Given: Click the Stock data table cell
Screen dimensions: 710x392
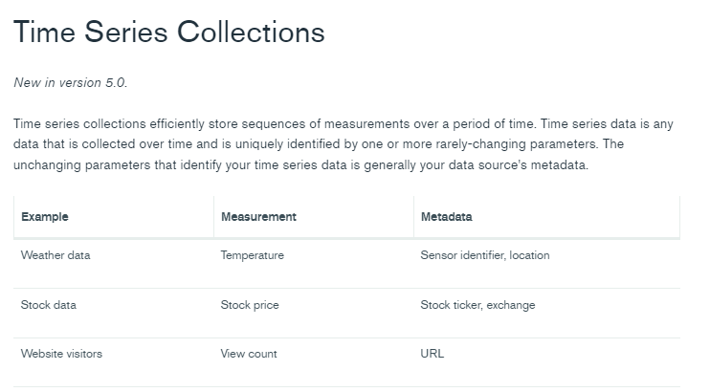Looking at the screenshot, I should tap(49, 305).
